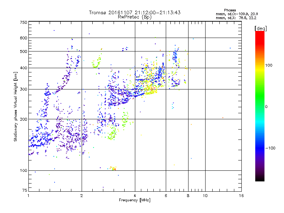Click the y-axis tick label '200'
This screenshot has height=213, width=284.
pyautogui.click(x=23, y=119)
